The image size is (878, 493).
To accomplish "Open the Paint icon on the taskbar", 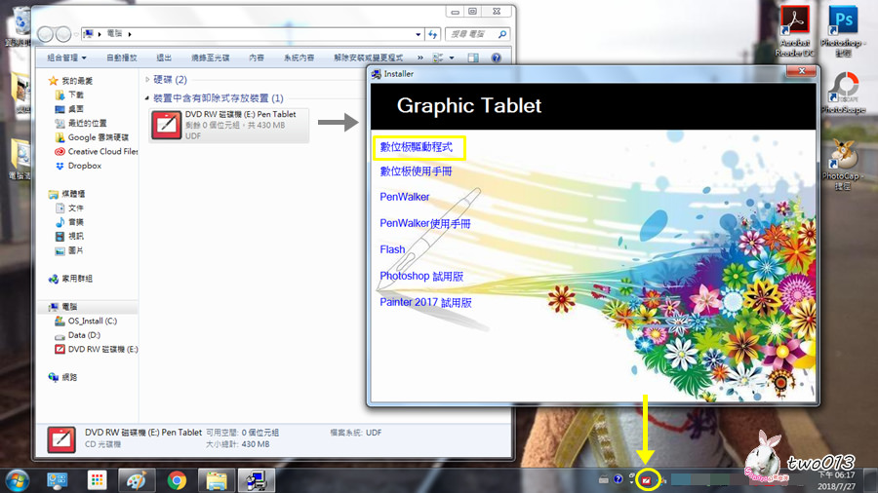I will 136,479.
